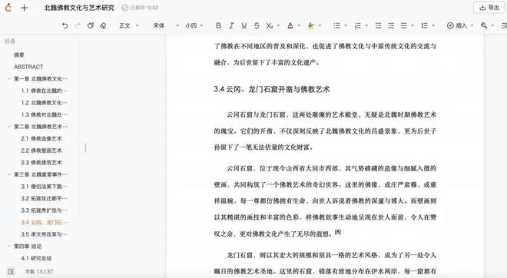The height and width of the screenshot is (278, 507).
Task: Toggle the outline sidebar panel icon
Action: tap(11, 272)
